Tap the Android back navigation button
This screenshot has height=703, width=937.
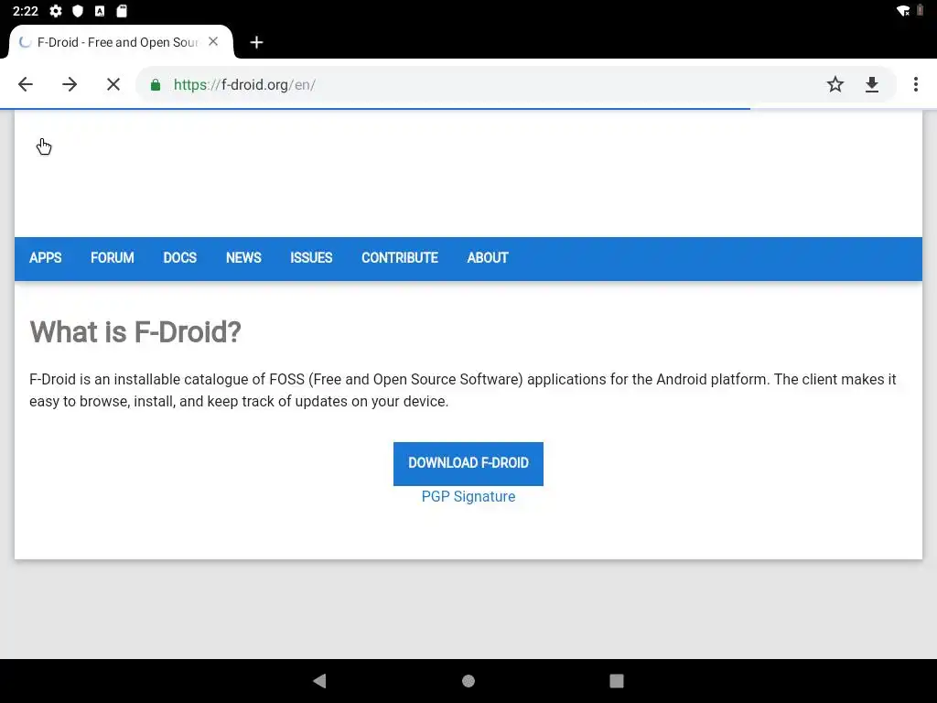coord(319,681)
